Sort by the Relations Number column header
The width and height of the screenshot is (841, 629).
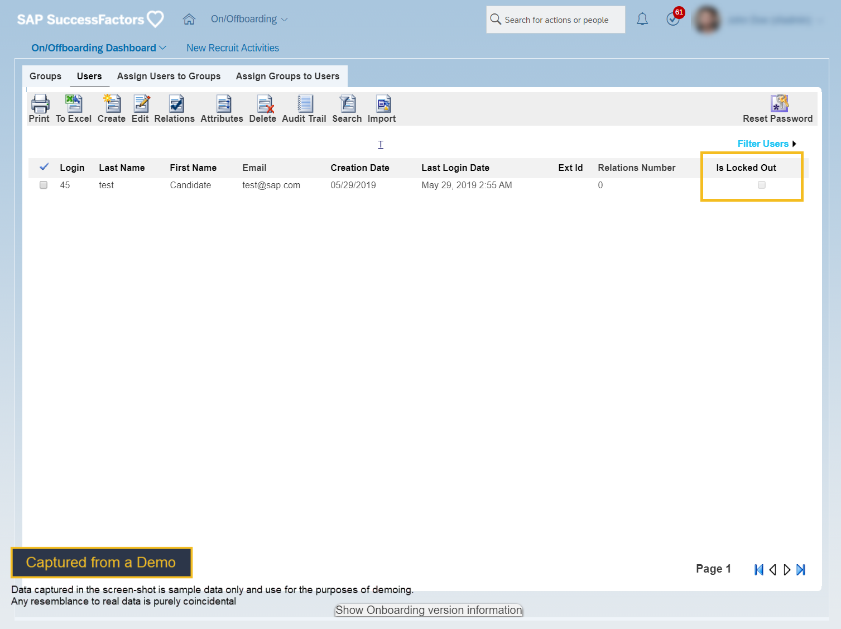(637, 168)
